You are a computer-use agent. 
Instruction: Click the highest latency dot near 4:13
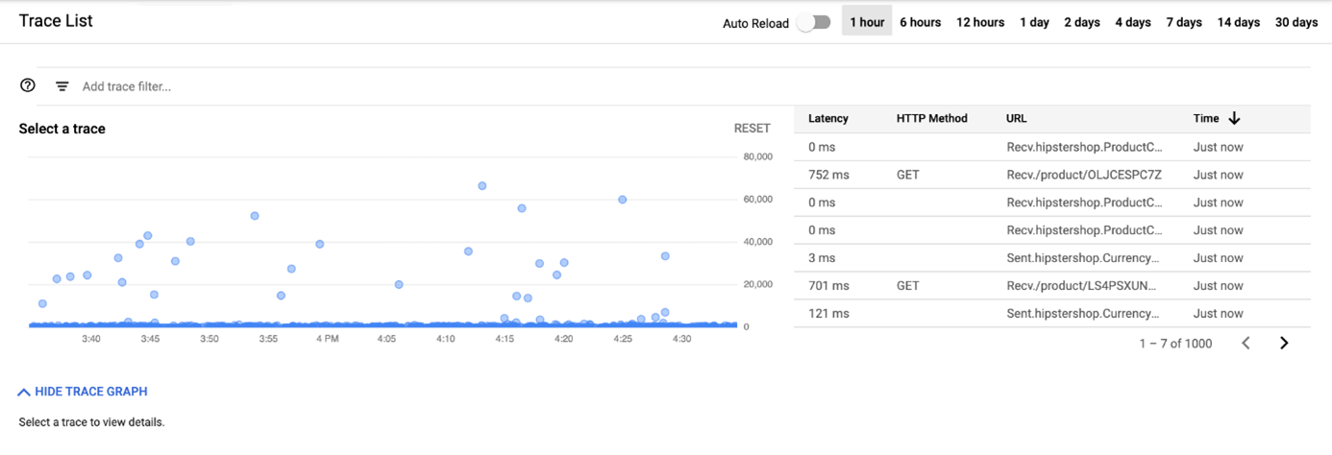click(x=482, y=186)
